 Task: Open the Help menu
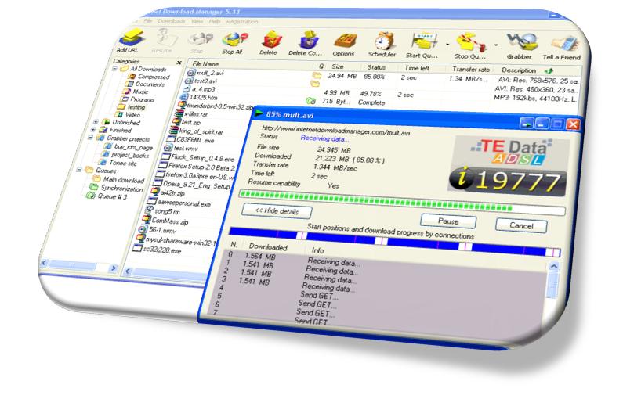coord(215,21)
